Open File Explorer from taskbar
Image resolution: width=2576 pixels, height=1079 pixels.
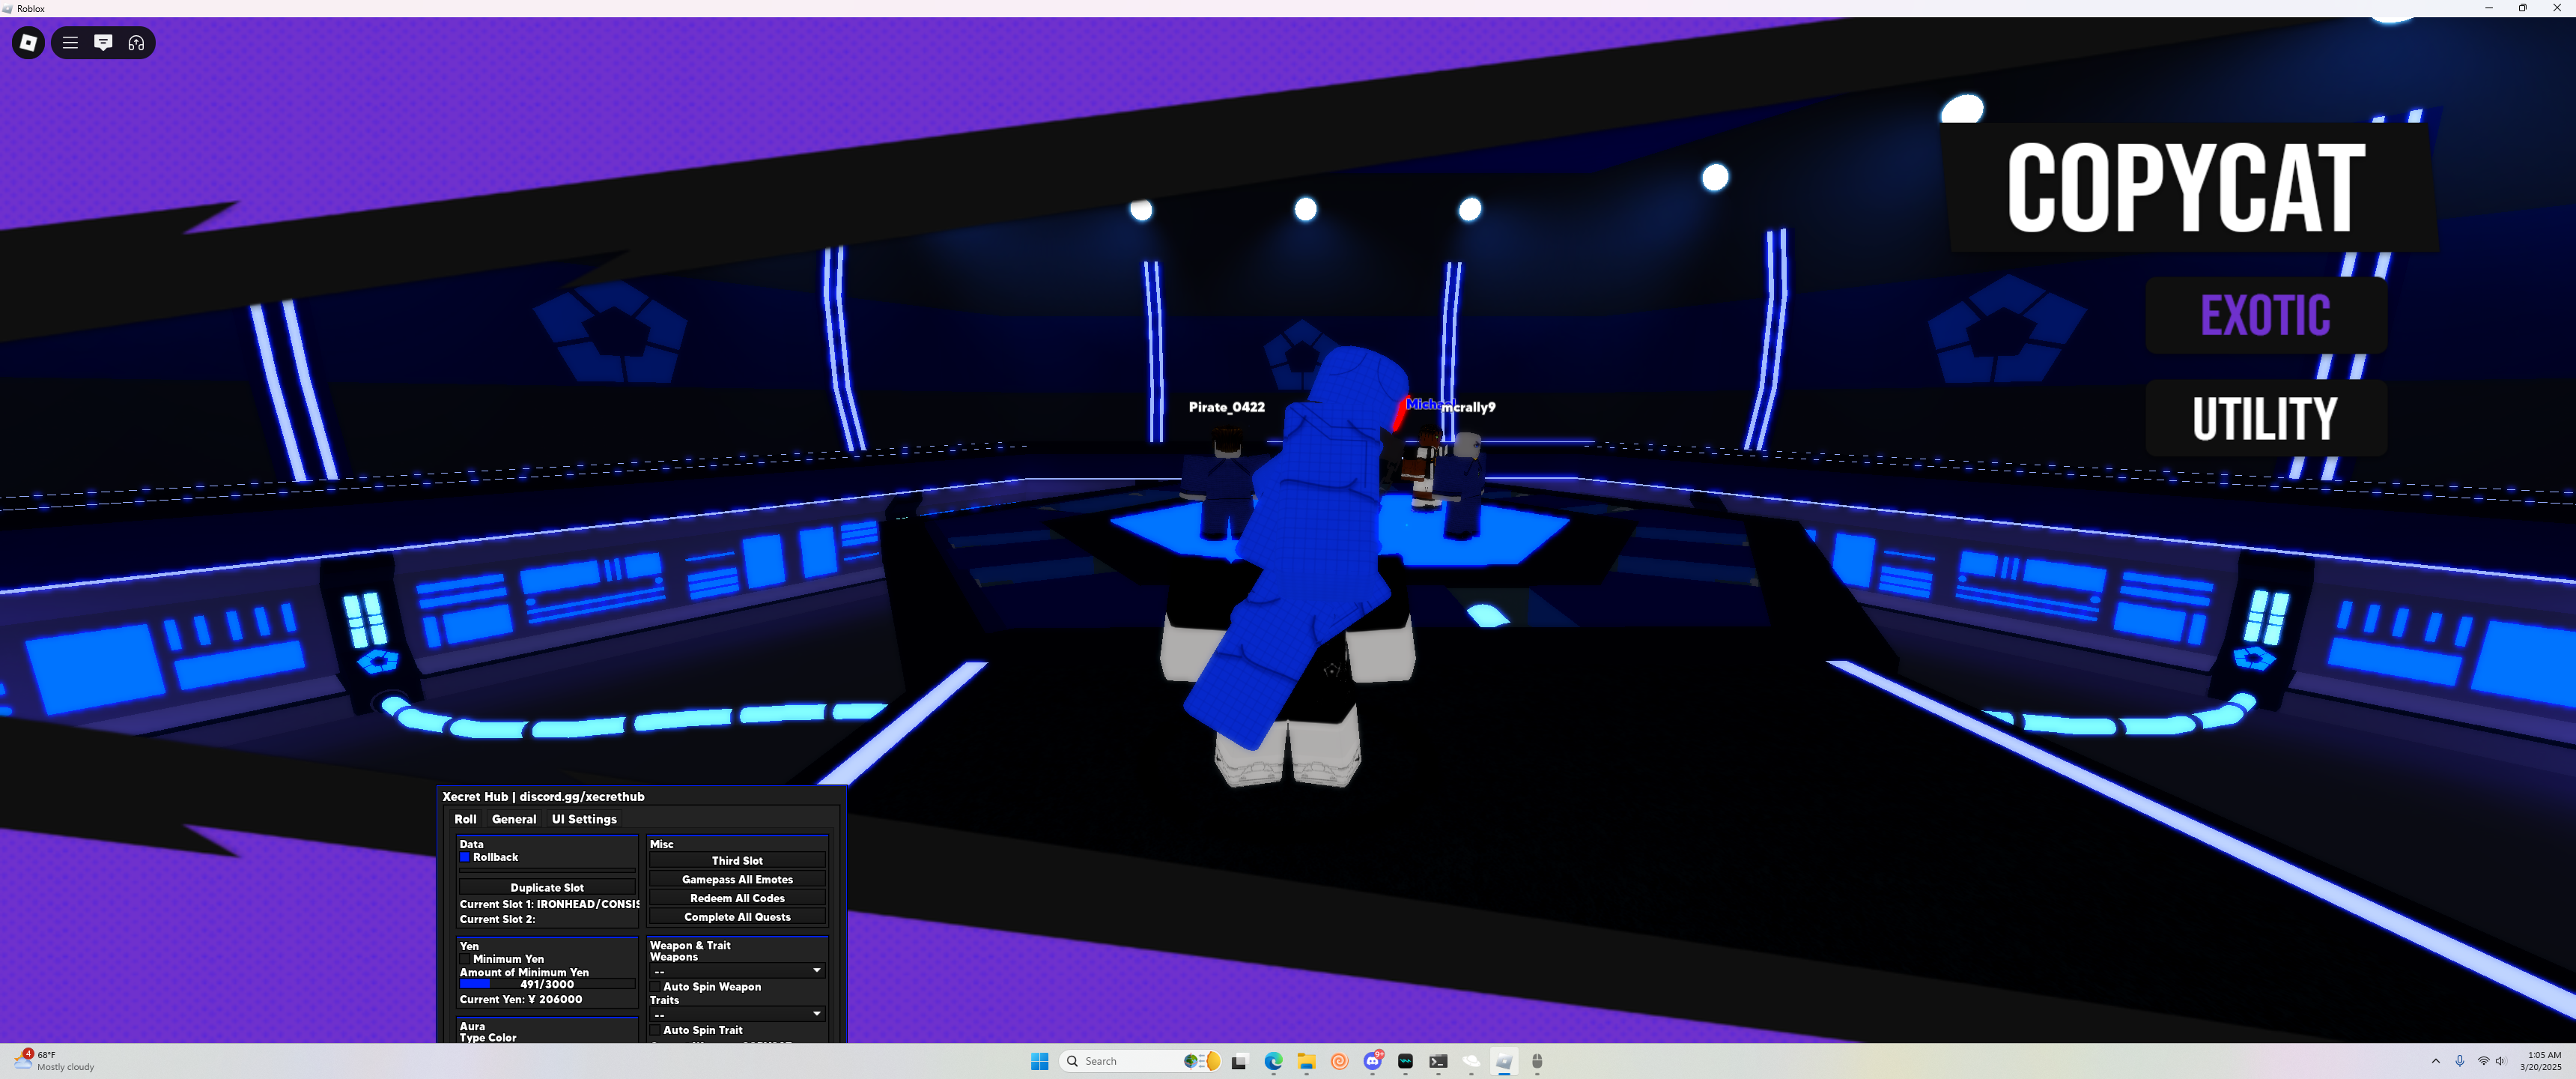tap(1306, 1061)
